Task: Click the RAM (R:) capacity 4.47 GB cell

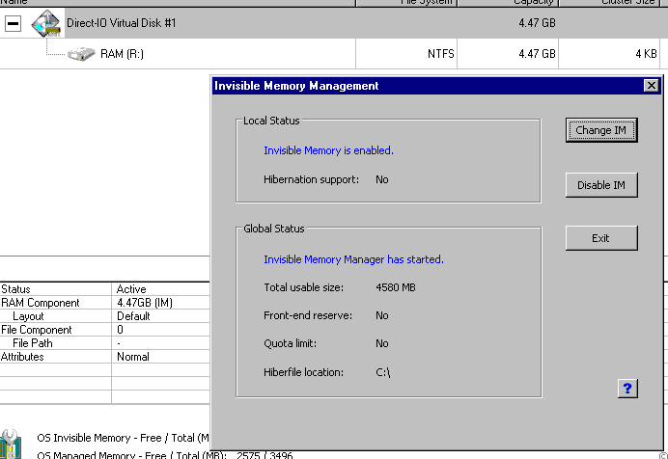Action: click(508, 54)
